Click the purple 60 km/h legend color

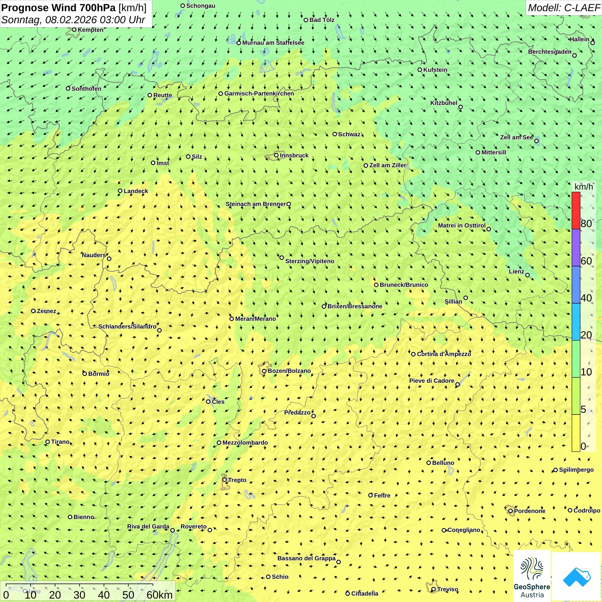point(576,248)
